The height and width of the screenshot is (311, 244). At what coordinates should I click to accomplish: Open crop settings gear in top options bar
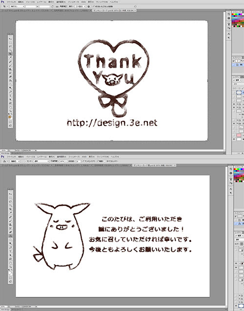(x=89, y=6)
